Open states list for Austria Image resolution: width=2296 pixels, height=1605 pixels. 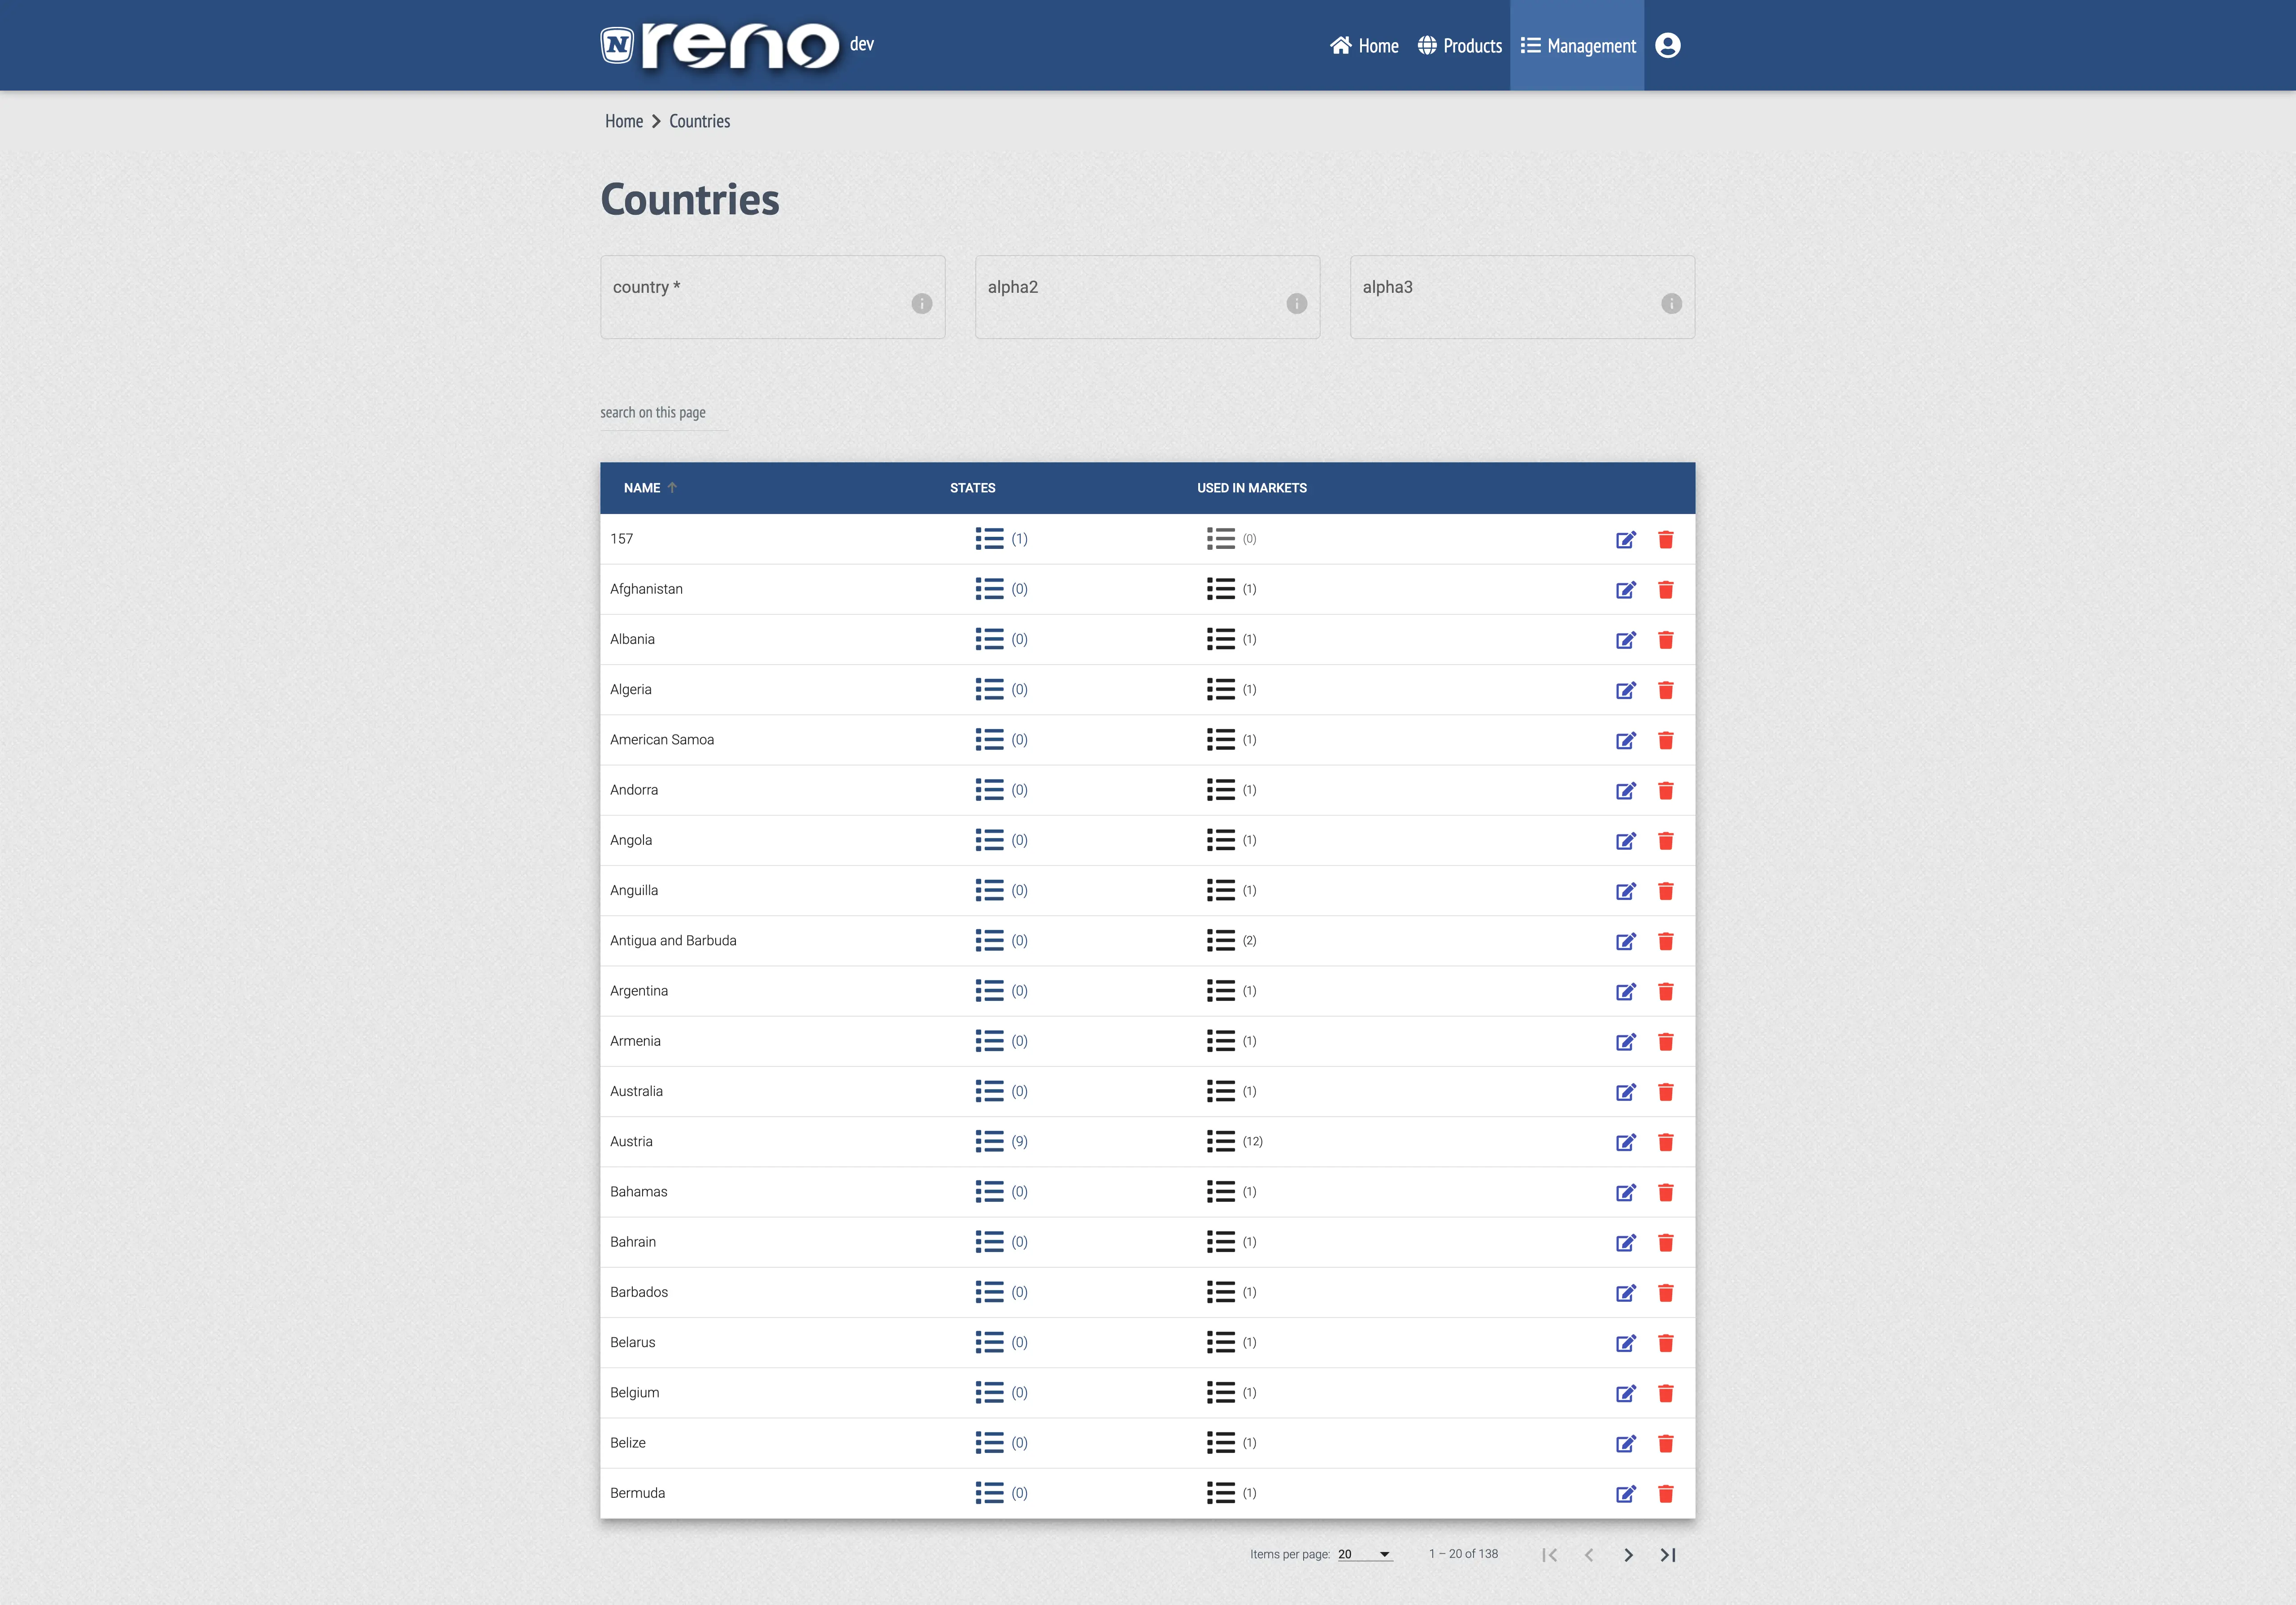tap(989, 1141)
